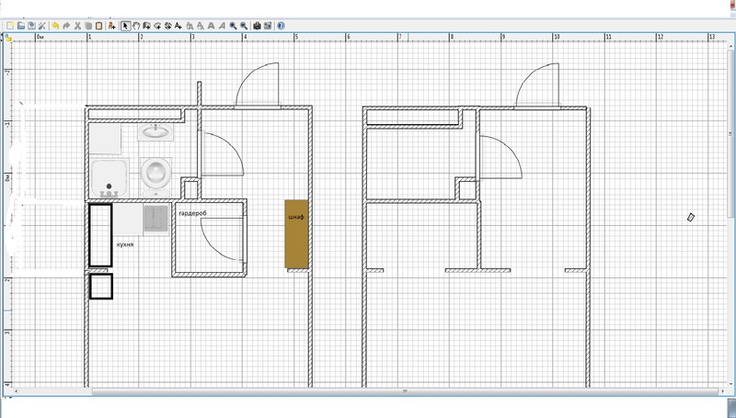The height and width of the screenshot is (418, 736).
Task: Undo the last action
Action: (x=55, y=26)
